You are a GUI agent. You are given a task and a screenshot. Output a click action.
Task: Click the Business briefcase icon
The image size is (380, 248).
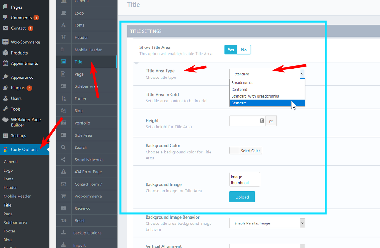point(64,208)
